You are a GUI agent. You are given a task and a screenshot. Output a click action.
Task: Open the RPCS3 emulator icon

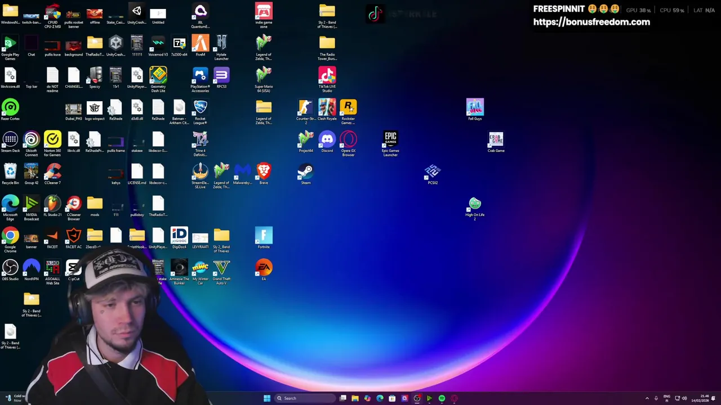coord(221,78)
